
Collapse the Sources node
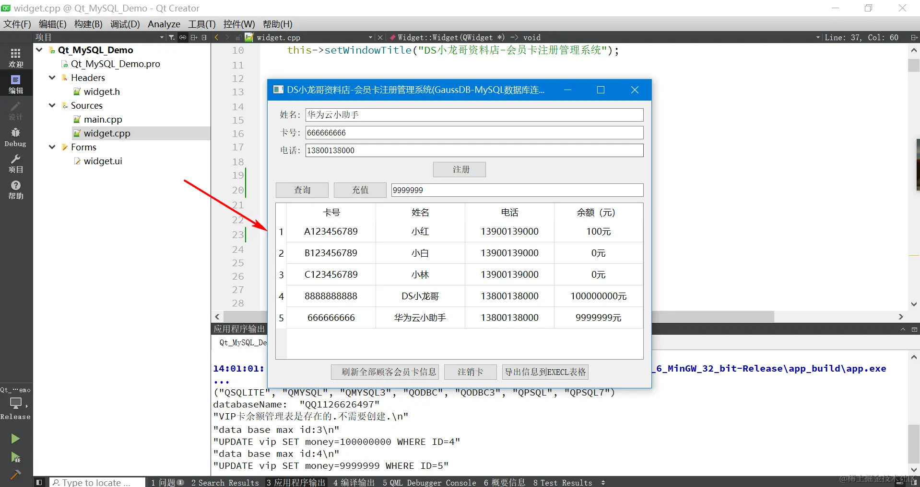tap(51, 105)
